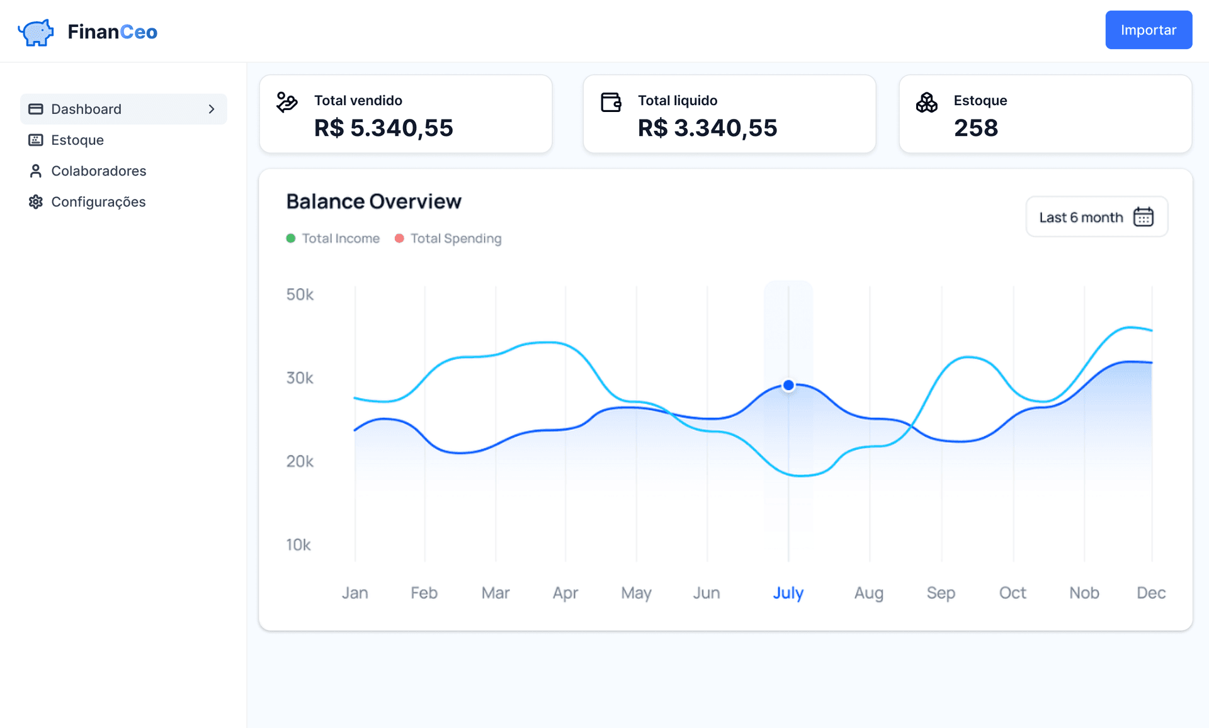Click the Total vendido money tag icon
The image size is (1209, 728).
[x=287, y=99]
